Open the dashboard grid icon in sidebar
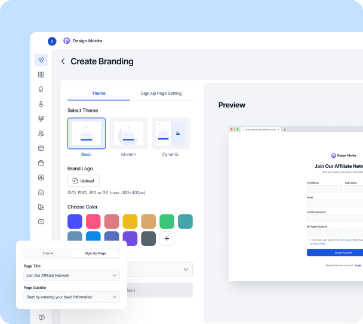This screenshot has width=363, height=324. (x=41, y=75)
